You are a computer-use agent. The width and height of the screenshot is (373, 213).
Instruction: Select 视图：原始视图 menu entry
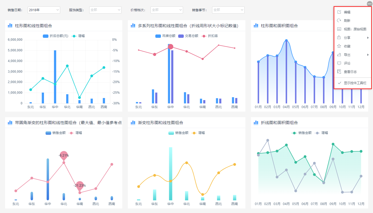click(x=355, y=29)
